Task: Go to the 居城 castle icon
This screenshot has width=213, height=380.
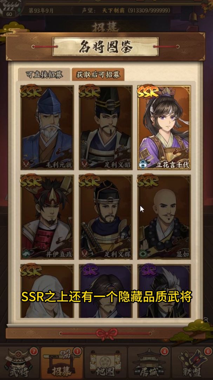Action: coord(149,363)
